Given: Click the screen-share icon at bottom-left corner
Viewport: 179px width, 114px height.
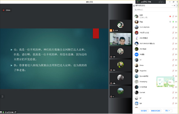Looking at the screenshot, I should (x=1, y=112).
